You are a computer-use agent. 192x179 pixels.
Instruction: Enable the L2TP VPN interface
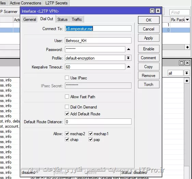[x=149, y=49]
